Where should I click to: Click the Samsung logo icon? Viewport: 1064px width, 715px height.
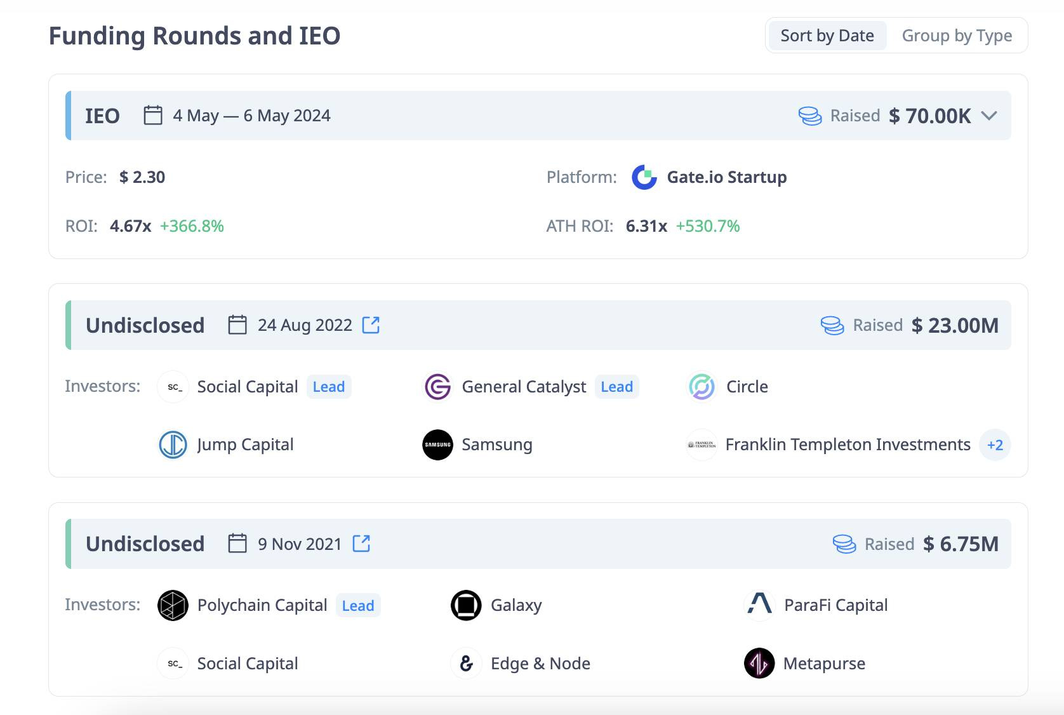tap(438, 444)
